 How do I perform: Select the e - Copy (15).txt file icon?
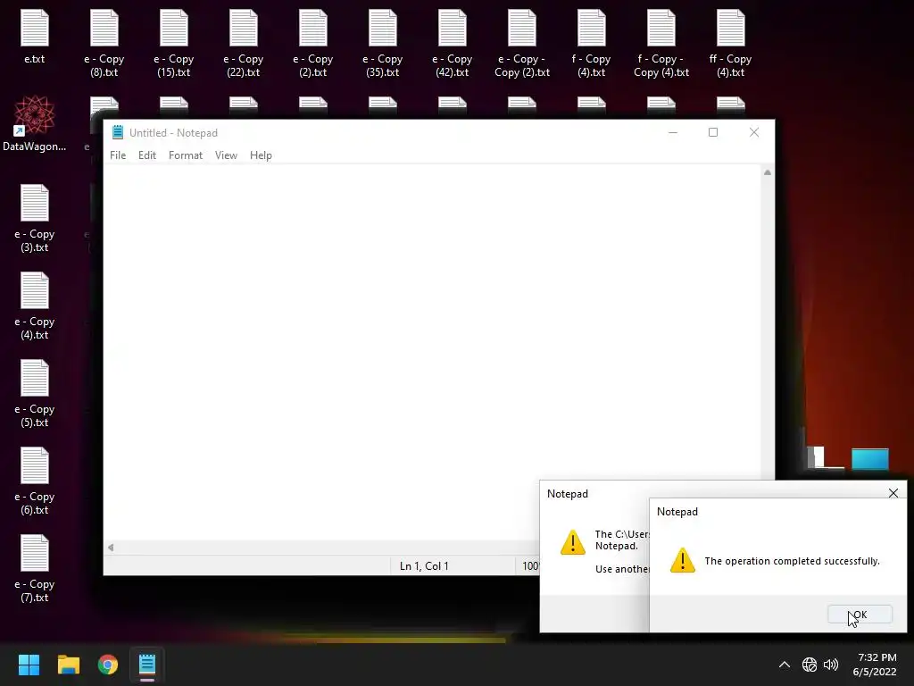click(x=174, y=28)
